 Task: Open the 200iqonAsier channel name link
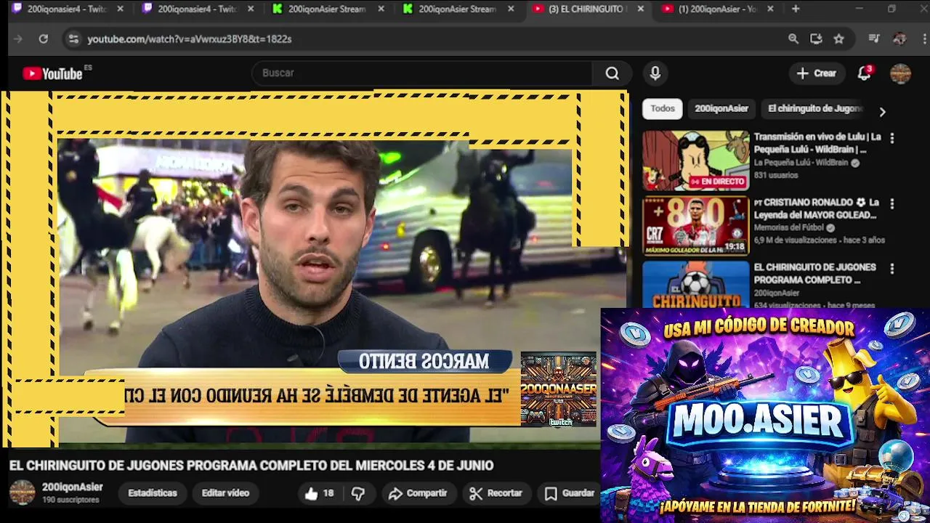tap(72, 487)
